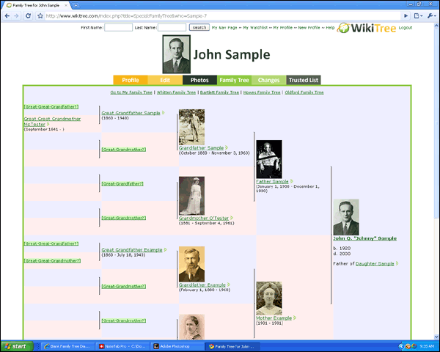Select the Changes tab
Image resolution: width=440 pixels, height=352 pixels.
(x=268, y=80)
